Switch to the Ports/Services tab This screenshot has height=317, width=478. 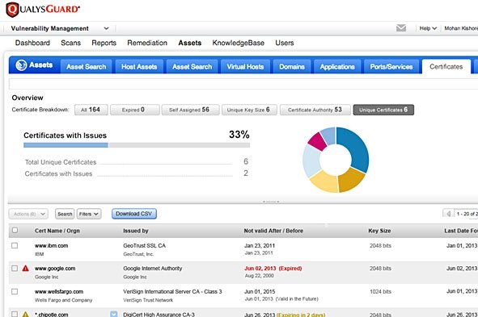(x=391, y=67)
